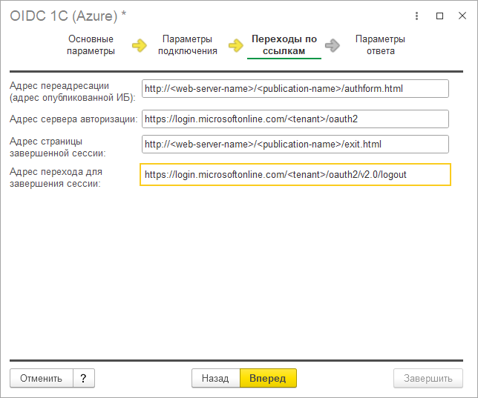478x398 pixels.
Task: Click the yellow arrow after Основные параметры
Action: [140, 46]
